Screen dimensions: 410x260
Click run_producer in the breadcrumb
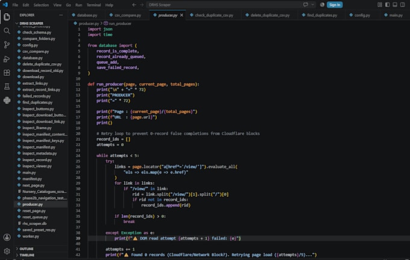(x=120, y=23)
